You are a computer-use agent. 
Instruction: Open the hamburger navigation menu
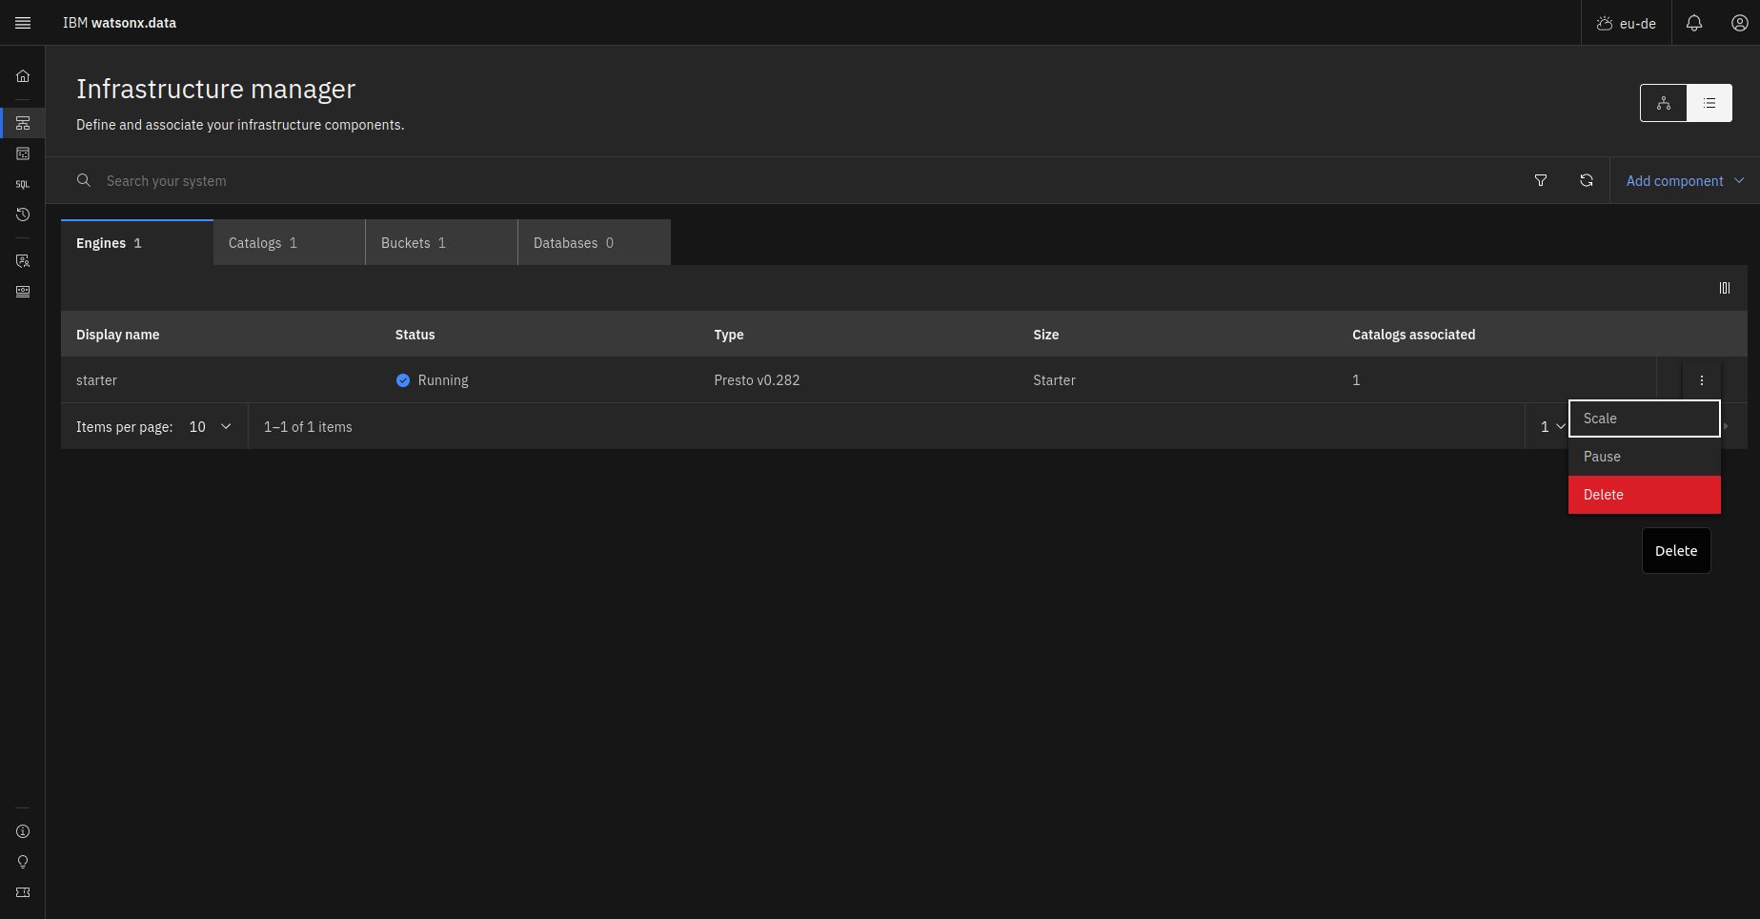click(23, 23)
